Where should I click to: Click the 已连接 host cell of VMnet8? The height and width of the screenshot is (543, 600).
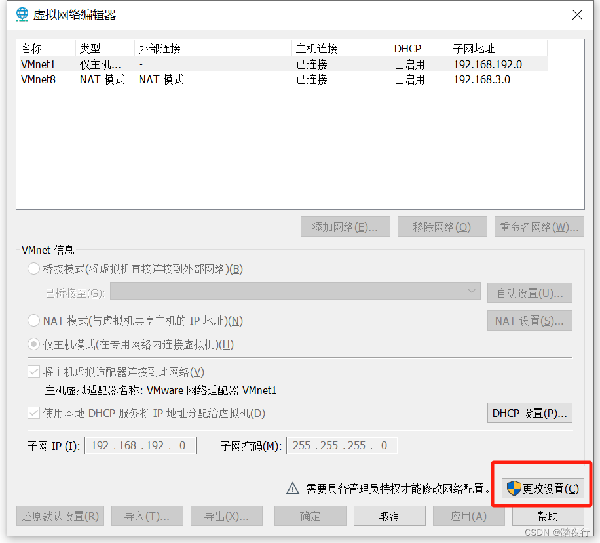(312, 80)
